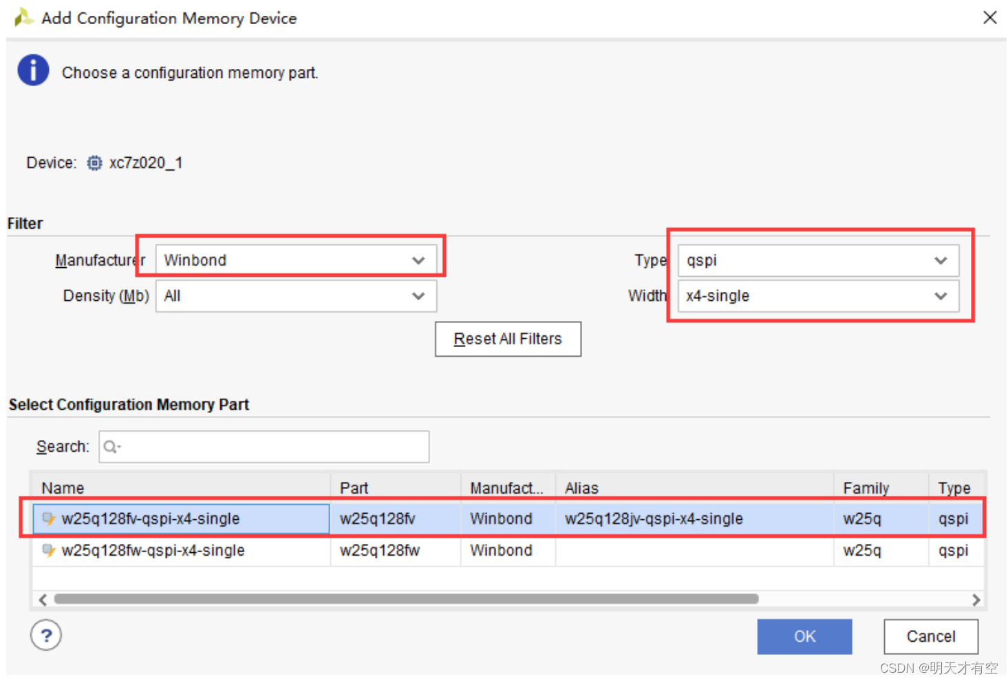Sort by the Alias column header
The image size is (1008, 681).
coord(694,488)
